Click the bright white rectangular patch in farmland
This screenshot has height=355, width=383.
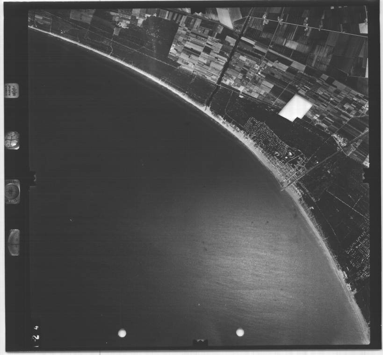(295, 108)
